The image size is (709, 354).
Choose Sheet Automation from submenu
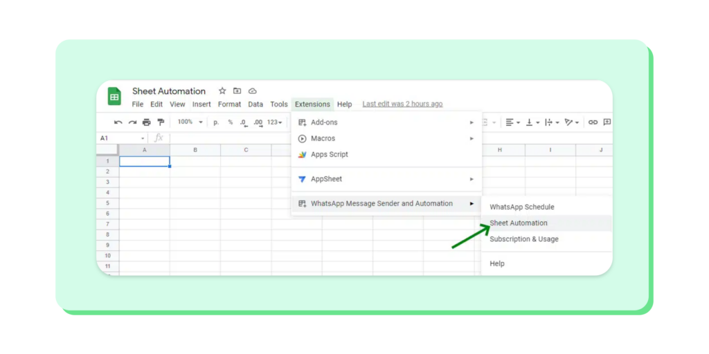coord(547,223)
